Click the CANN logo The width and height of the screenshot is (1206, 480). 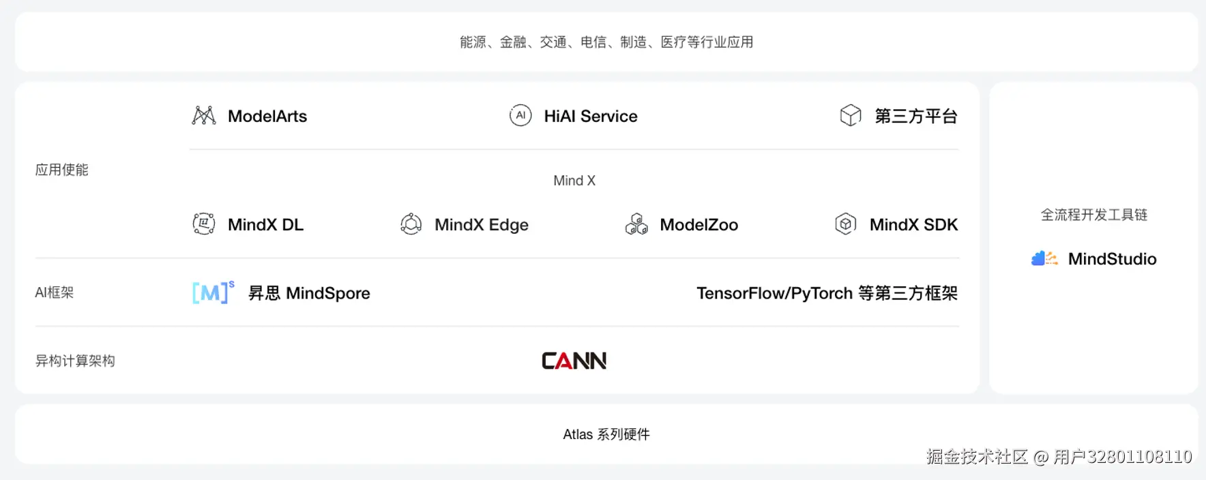tap(574, 361)
